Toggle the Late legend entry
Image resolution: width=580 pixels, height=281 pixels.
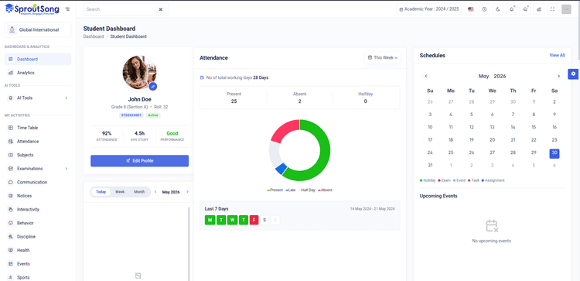[x=290, y=190]
